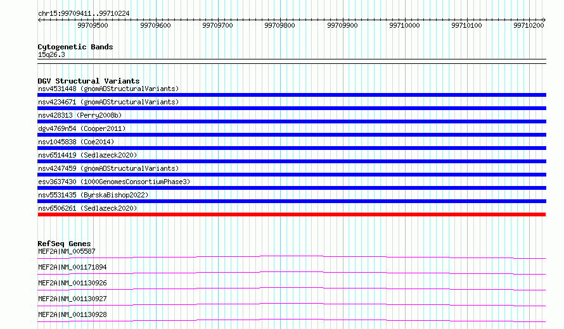
Task: Open variant nsv4531448 (gnomADStructuralVariants) label
Action: [108, 89]
